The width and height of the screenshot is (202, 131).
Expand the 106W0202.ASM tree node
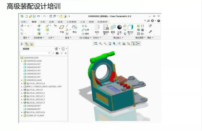pos(22,80)
